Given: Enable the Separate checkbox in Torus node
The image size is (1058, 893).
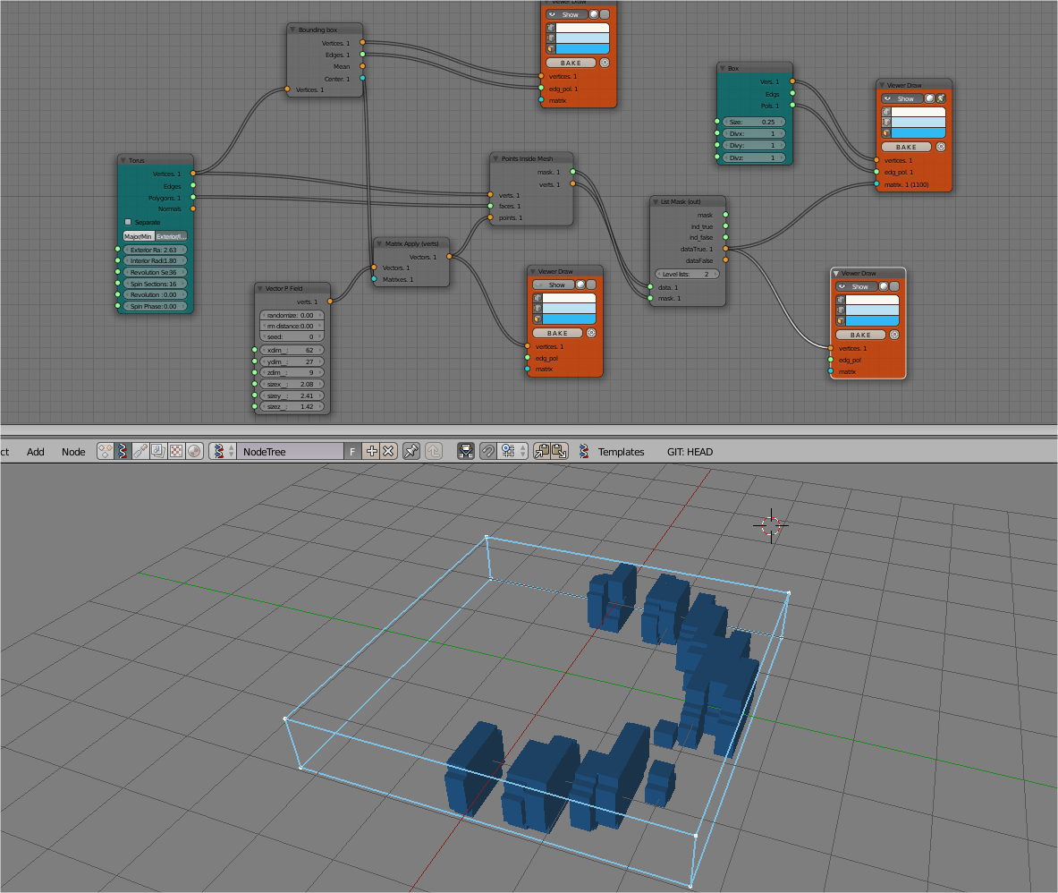Looking at the screenshot, I should click(x=128, y=222).
